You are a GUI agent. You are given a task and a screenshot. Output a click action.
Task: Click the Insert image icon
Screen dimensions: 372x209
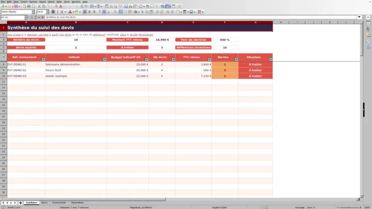(x=126, y=6)
